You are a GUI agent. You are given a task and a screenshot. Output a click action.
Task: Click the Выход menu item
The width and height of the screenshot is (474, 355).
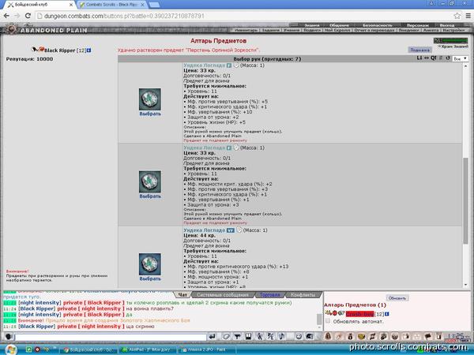coord(447,25)
